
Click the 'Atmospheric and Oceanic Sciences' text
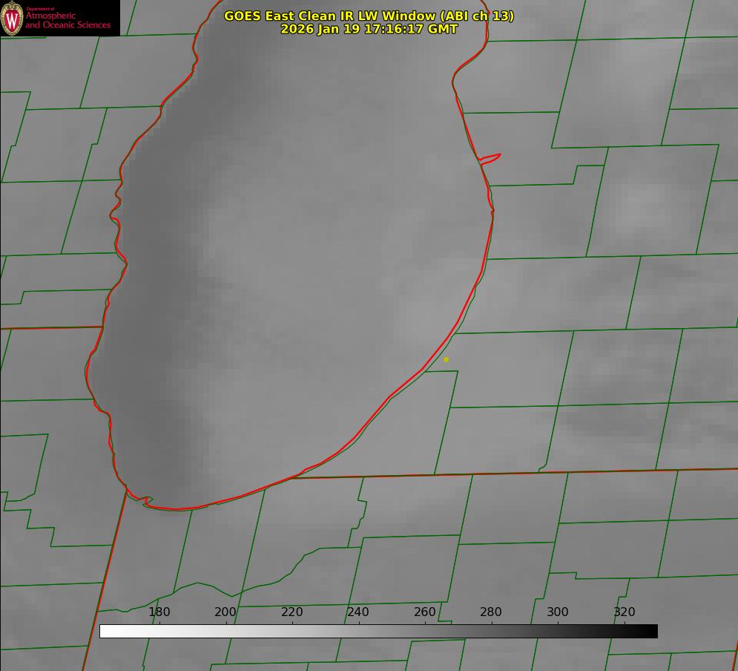(x=67, y=20)
